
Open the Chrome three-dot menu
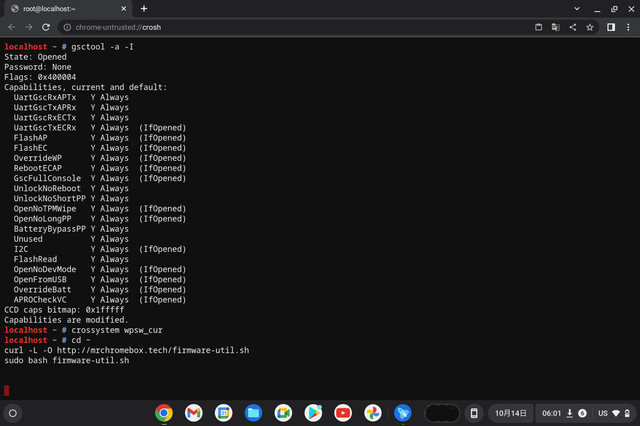click(628, 27)
